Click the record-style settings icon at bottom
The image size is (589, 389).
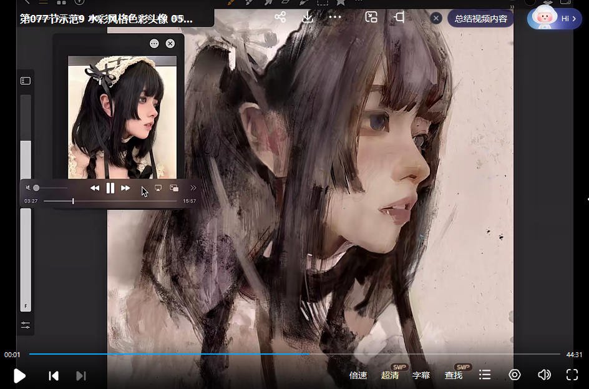tap(514, 375)
